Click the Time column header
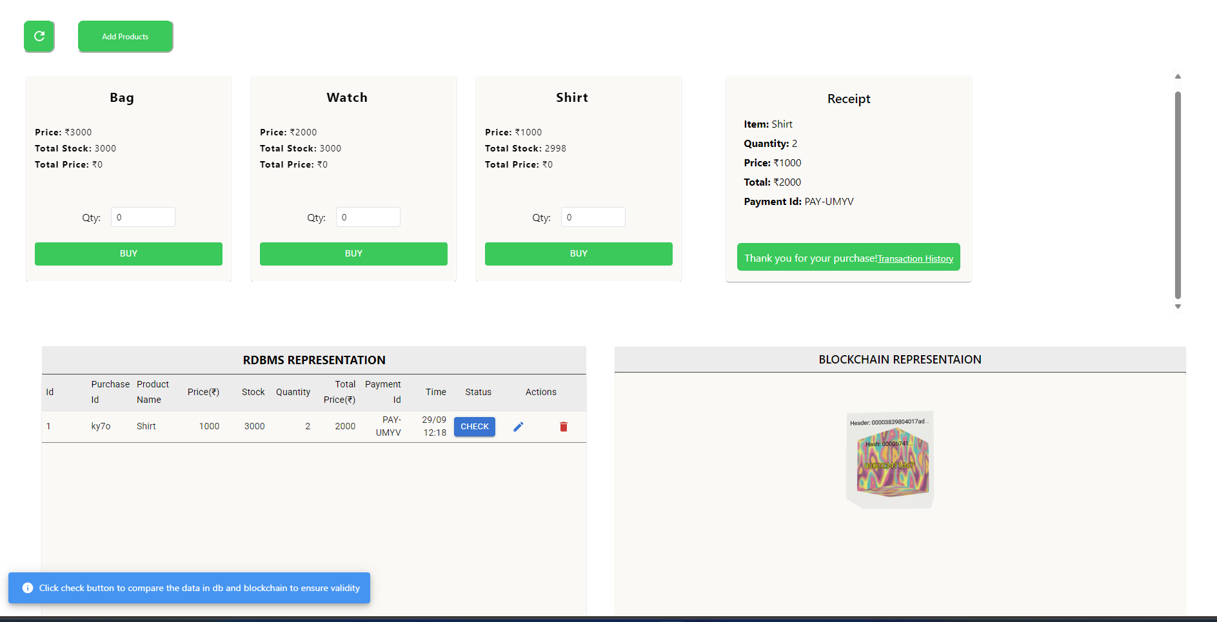The height and width of the screenshot is (622, 1217). pos(435,392)
